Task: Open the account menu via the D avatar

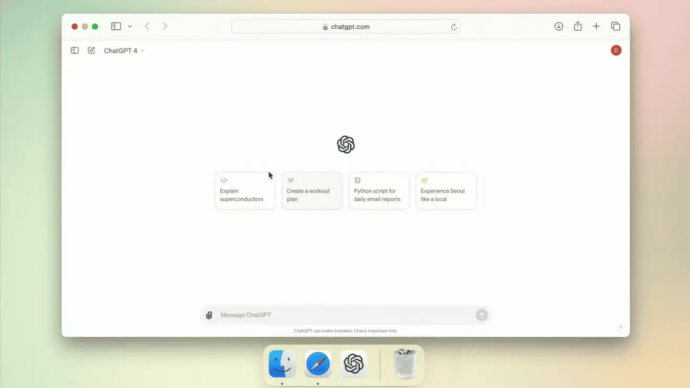Action: 616,50
